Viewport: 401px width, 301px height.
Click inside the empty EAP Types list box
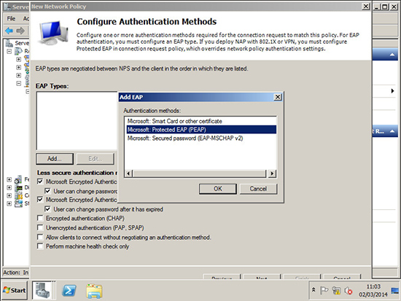pyautogui.click(x=77, y=121)
